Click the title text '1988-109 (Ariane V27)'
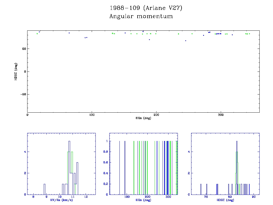The height and width of the screenshot is (205, 273). [x=146, y=8]
